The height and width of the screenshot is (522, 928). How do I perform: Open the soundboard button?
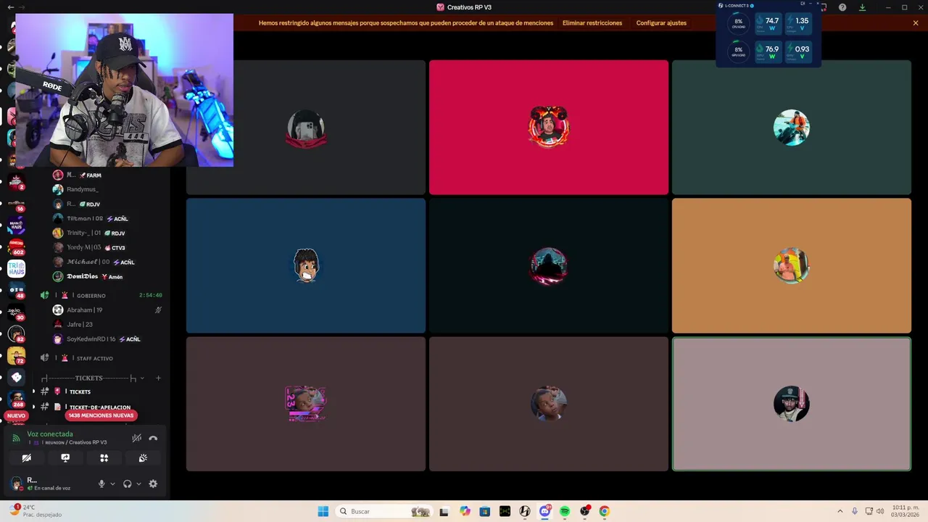143,458
